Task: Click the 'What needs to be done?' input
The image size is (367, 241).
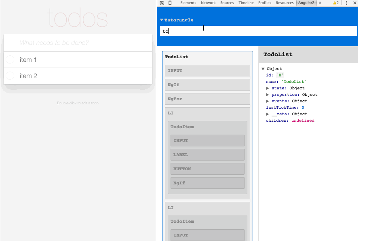Action: click(x=78, y=42)
